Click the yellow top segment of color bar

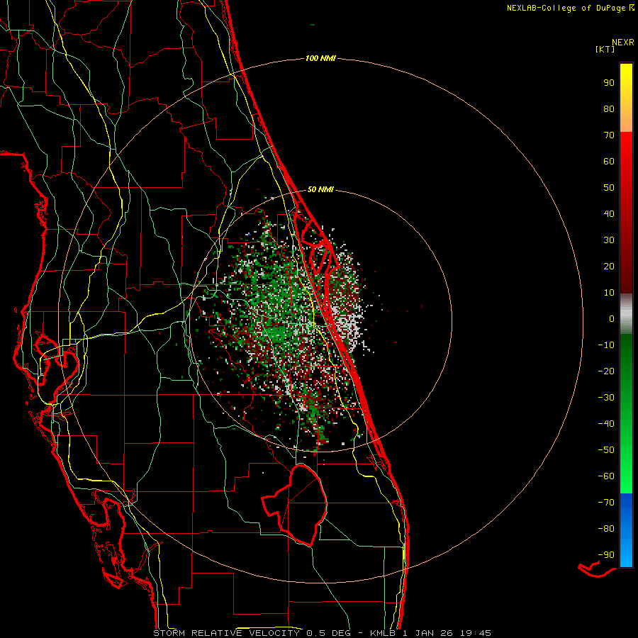click(626, 97)
